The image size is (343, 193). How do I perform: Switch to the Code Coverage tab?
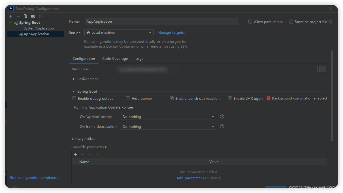tap(115, 59)
